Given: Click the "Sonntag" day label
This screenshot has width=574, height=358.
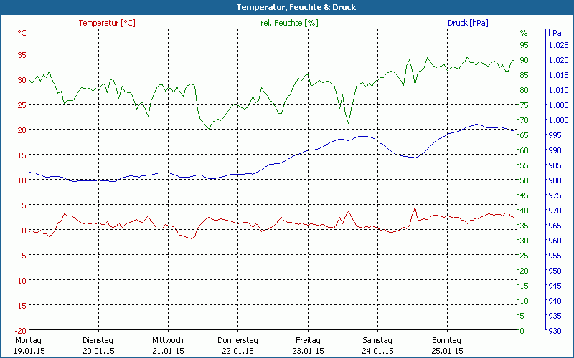Looking at the screenshot, I should tap(446, 341).
